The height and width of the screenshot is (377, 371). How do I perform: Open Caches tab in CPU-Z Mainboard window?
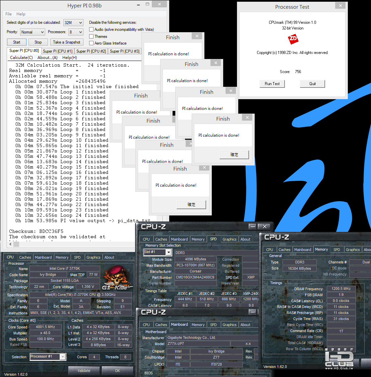click(161, 325)
